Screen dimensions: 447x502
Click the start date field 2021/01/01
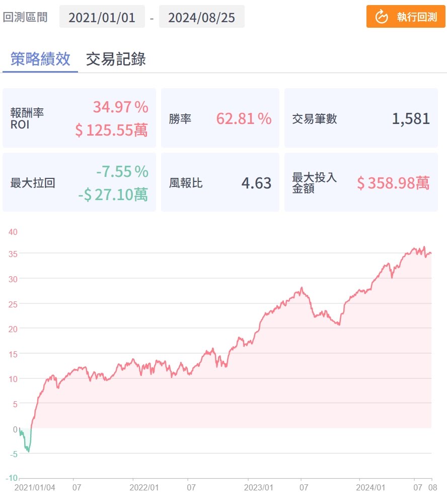click(102, 17)
